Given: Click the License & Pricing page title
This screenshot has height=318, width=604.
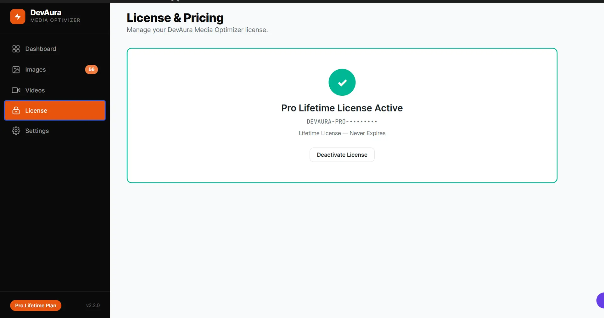Looking at the screenshot, I should point(175,18).
